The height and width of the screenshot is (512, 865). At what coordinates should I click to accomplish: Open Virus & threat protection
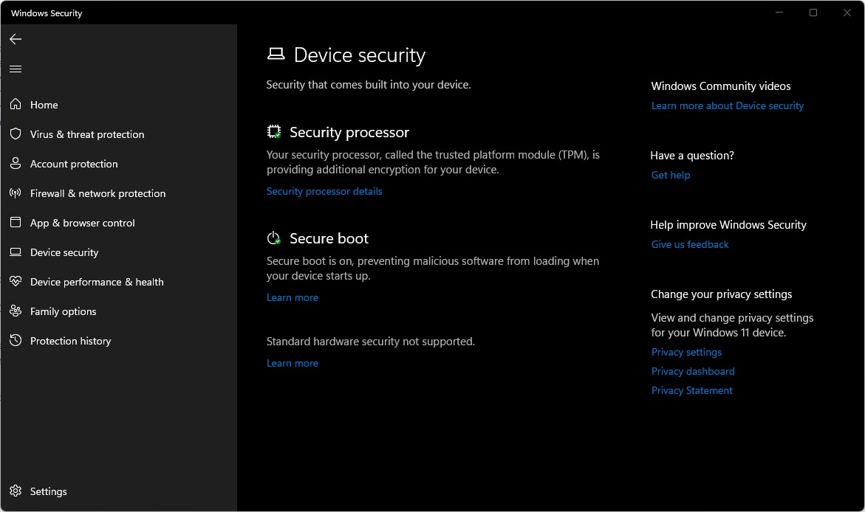[119, 134]
